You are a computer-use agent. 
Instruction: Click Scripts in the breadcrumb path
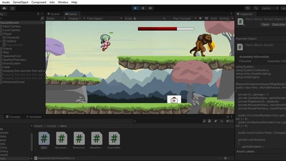click(51, 126)
